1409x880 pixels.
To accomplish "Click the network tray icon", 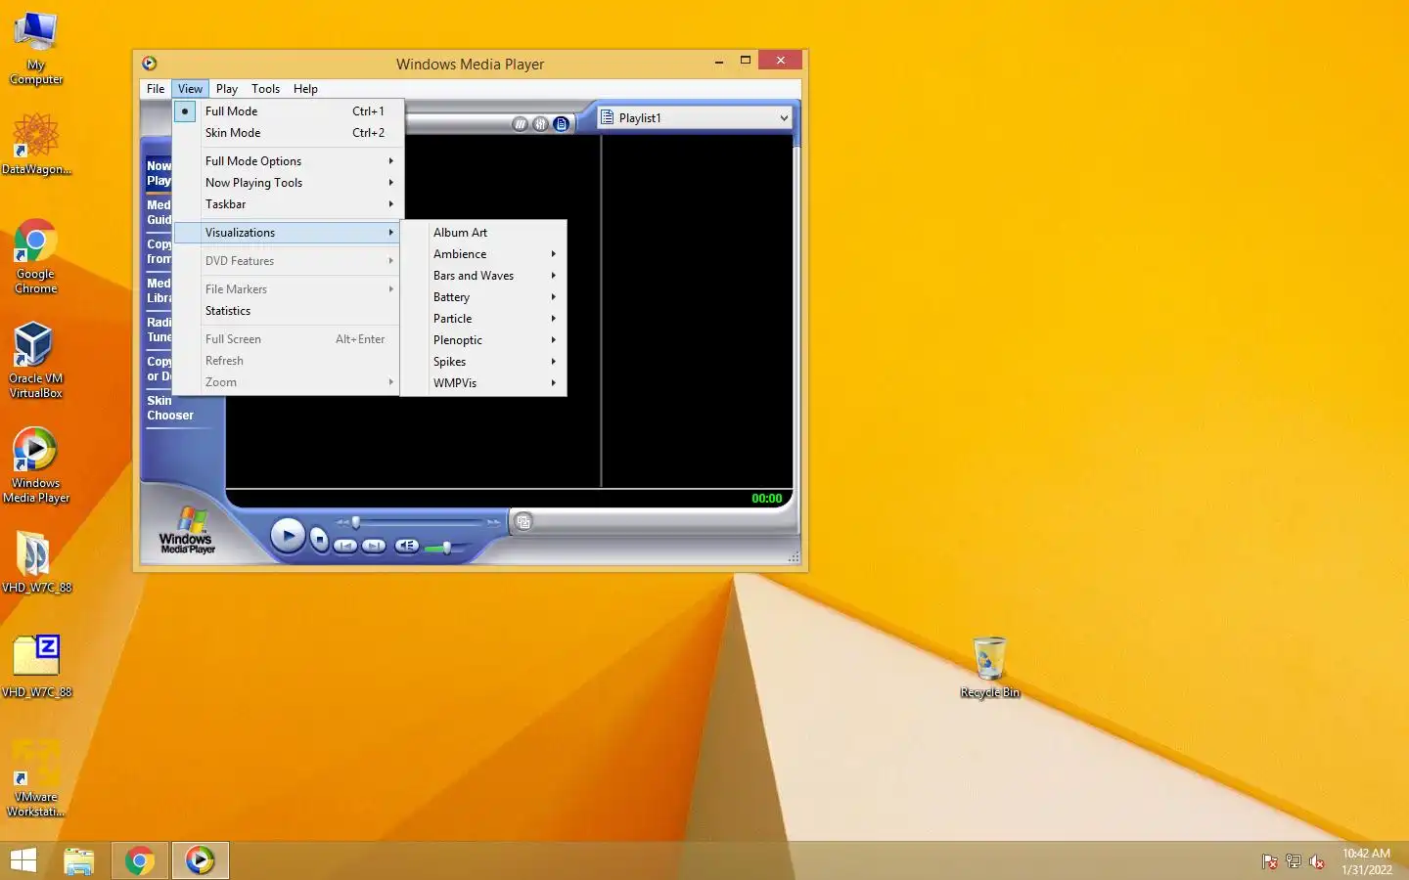I will 1294,861.
